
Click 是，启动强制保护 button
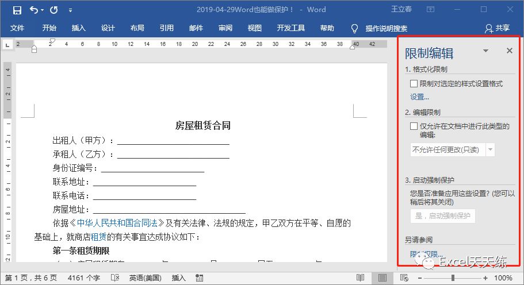[x=443, y=216]
